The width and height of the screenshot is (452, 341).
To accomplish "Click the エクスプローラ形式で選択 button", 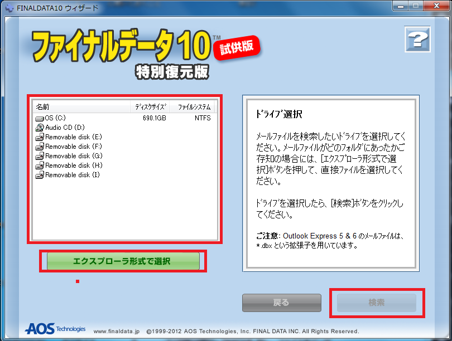I will (123, 261).
